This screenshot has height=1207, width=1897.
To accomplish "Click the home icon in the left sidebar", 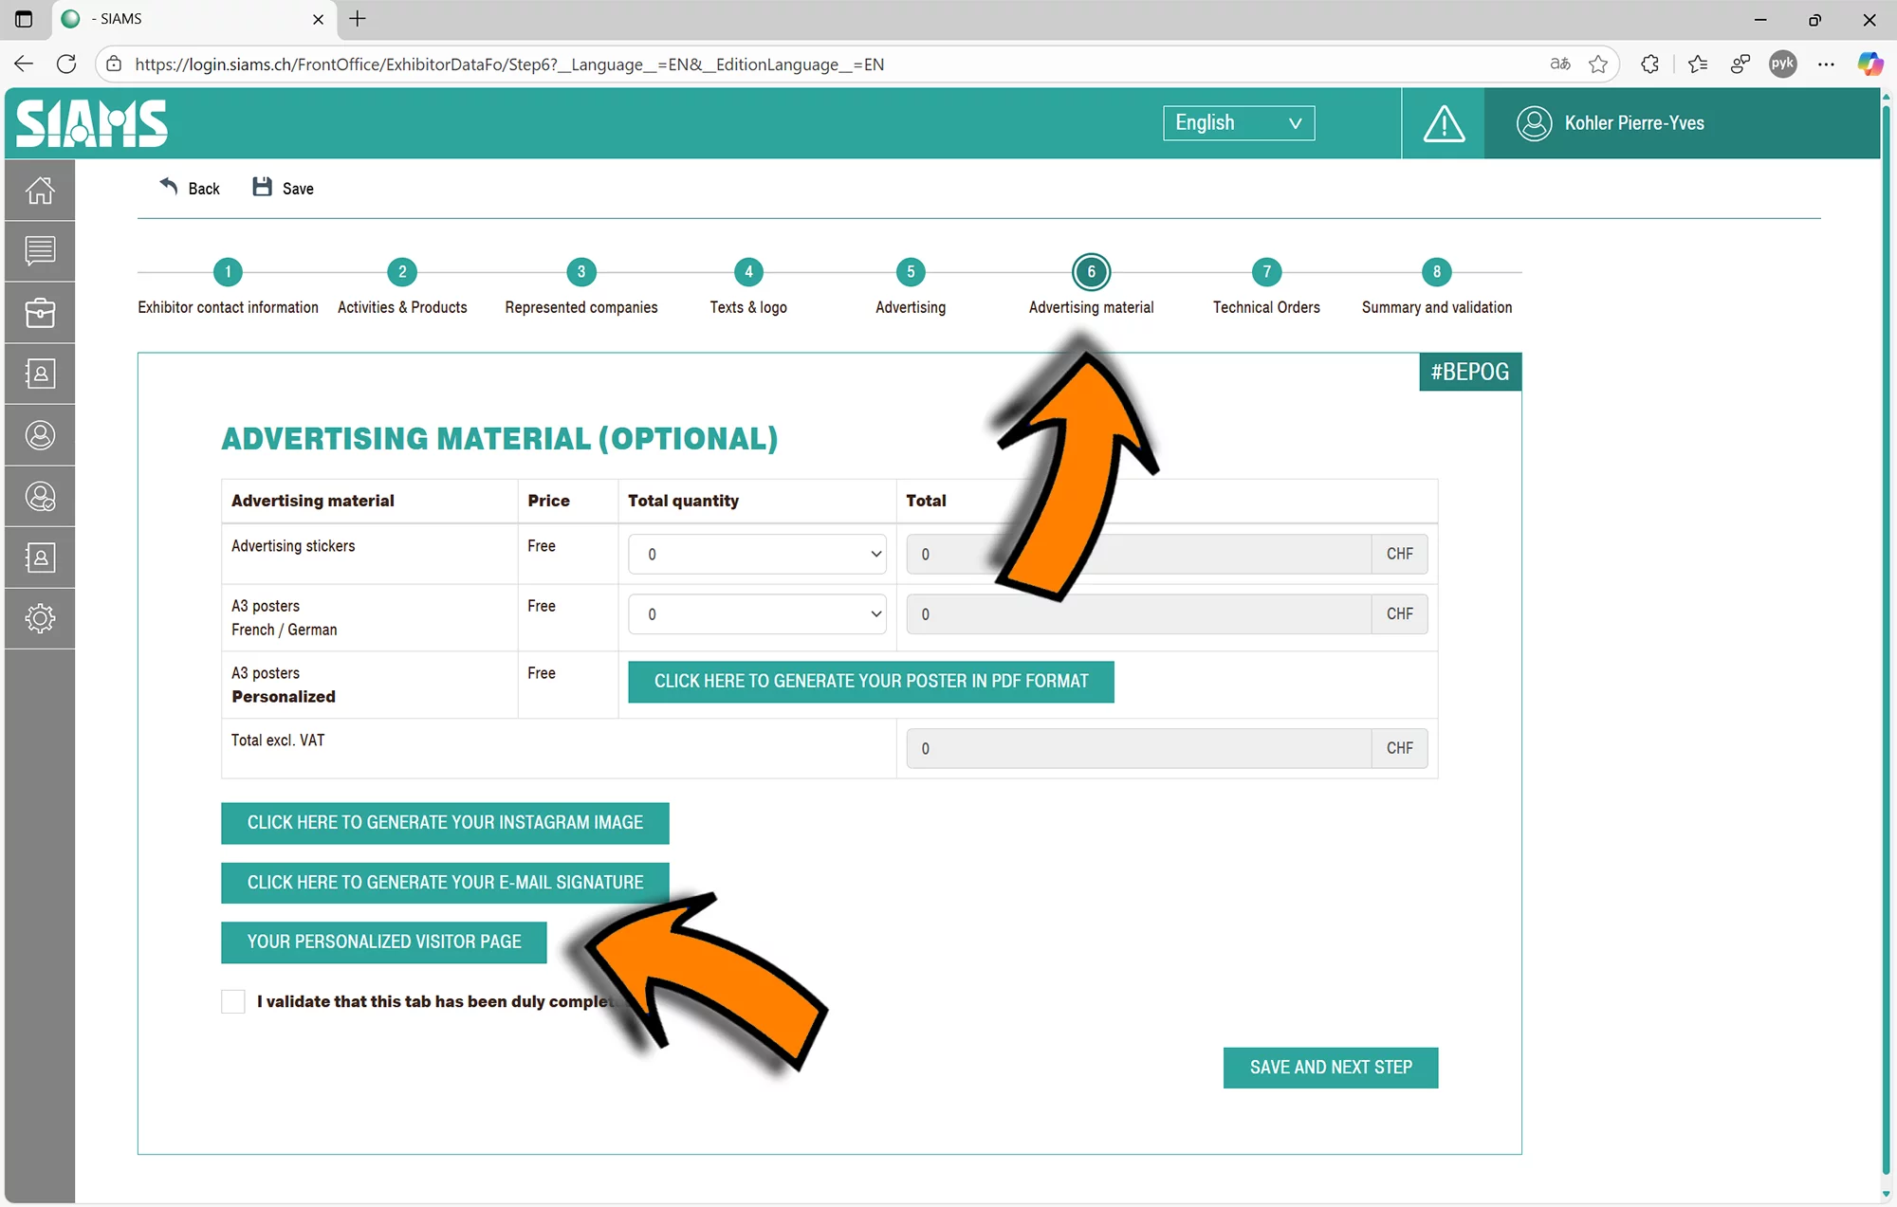I will [40, 191].
